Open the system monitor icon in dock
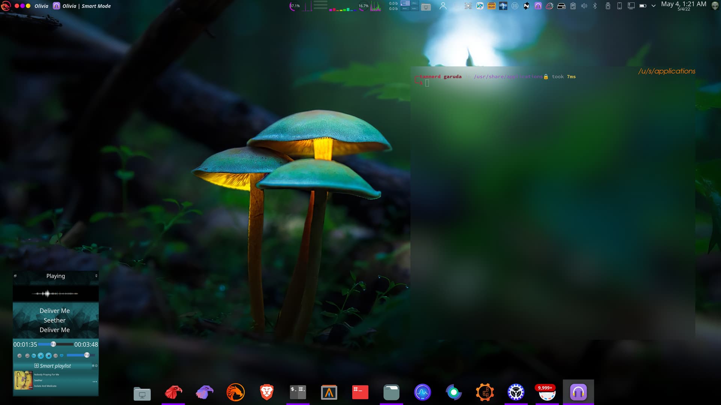721x405 pixels. tap(422, 392)
